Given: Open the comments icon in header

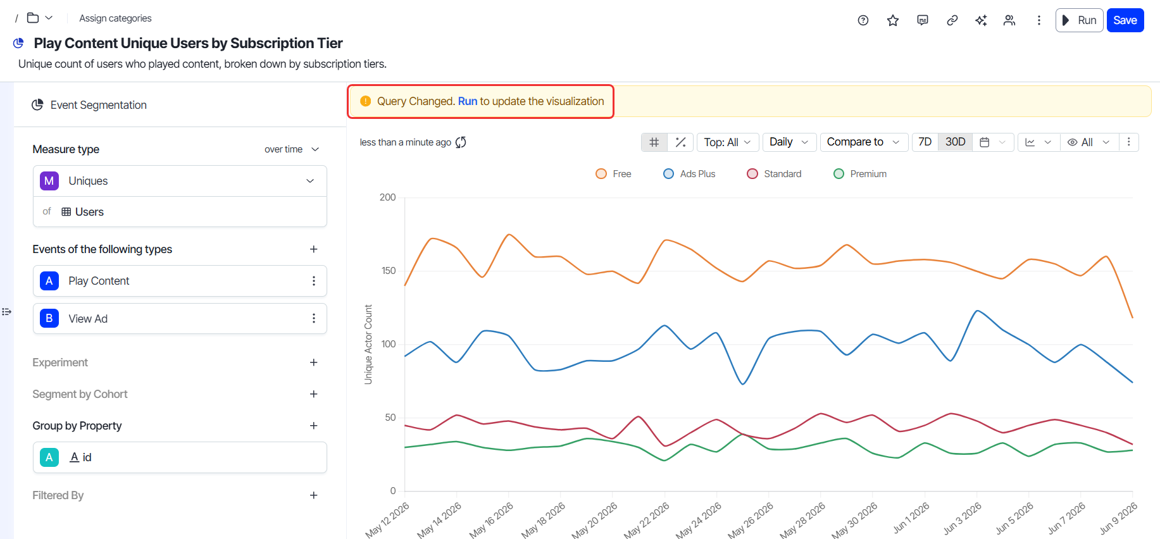Looking at the screenshot, I should [923, 20].
